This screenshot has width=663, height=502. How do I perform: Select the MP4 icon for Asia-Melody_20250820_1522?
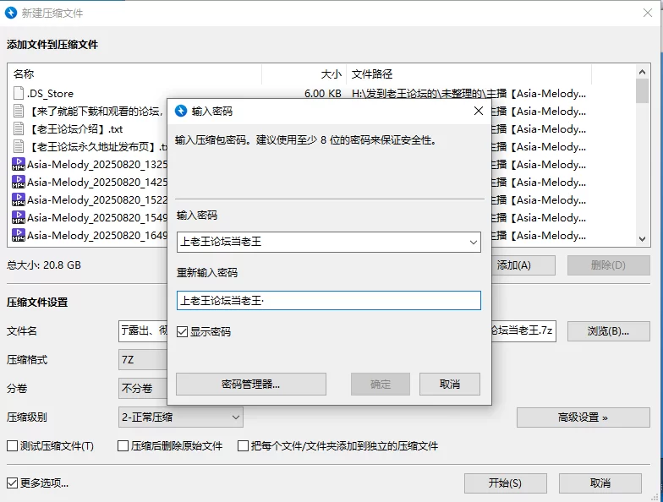coord(19,200)
